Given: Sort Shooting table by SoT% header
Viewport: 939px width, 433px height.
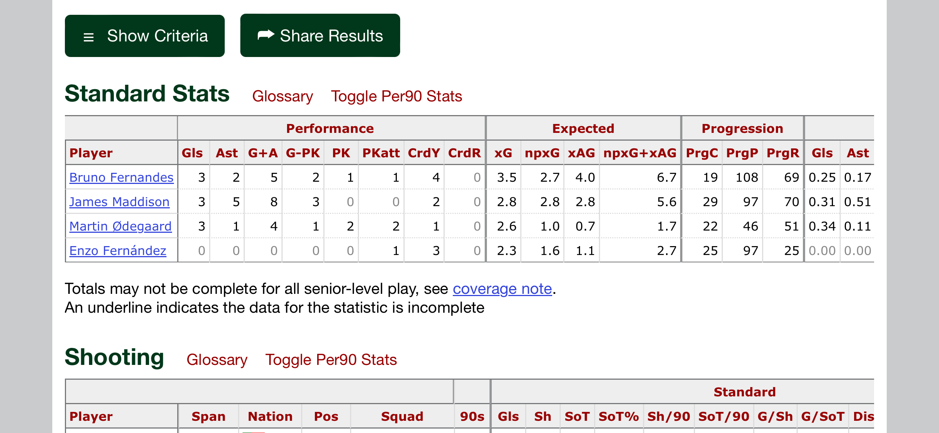Looking at the screenshot, I should point(619,416).
